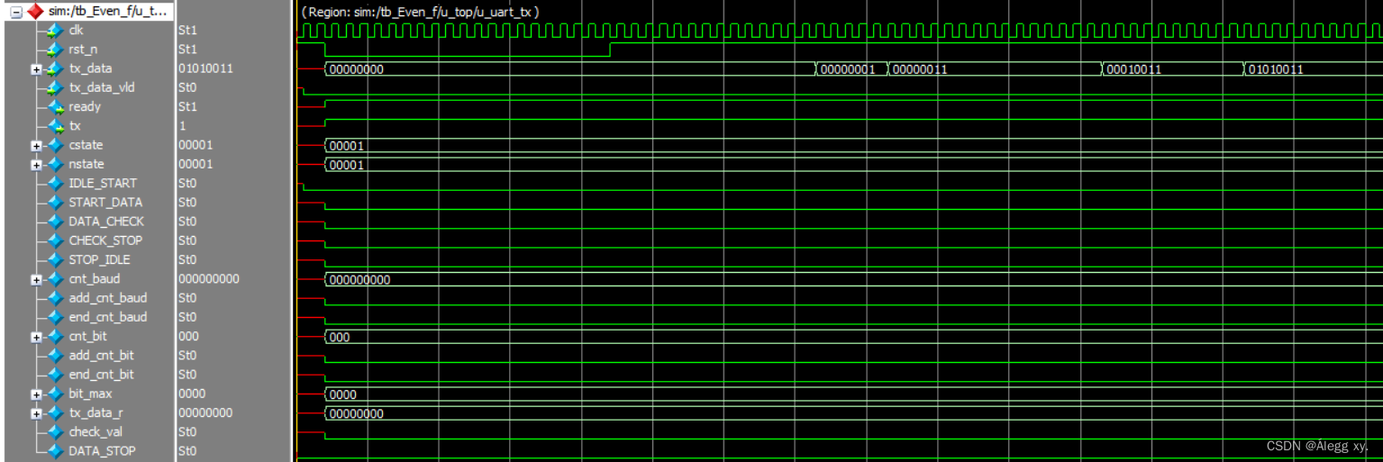The height and width of the screenshot is (462, 1383).
Task: Click the 000 label in cnt_bit waveform
Action: [341, 338]
